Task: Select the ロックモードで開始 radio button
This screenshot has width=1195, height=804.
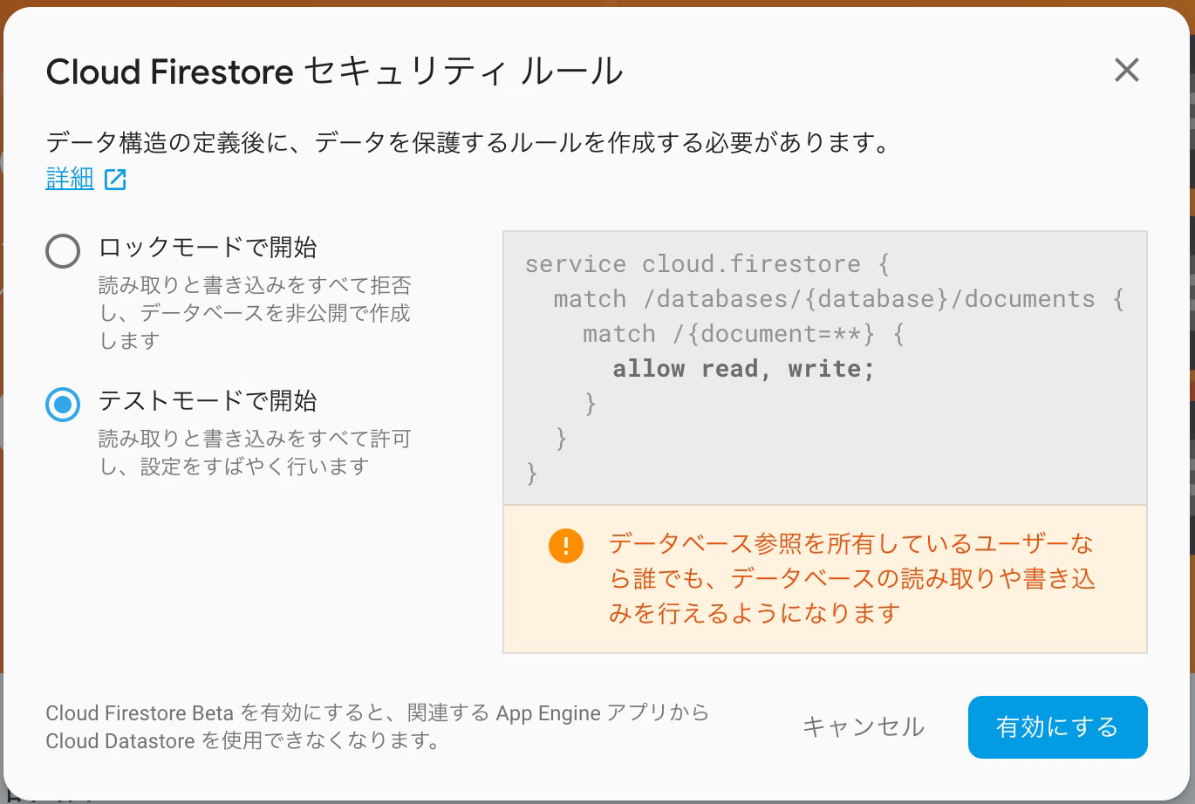Action: 63,251
